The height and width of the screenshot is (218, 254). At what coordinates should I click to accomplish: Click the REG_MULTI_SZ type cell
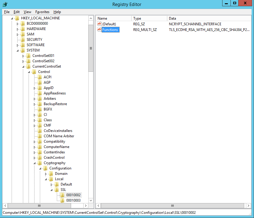click(145, 30)
